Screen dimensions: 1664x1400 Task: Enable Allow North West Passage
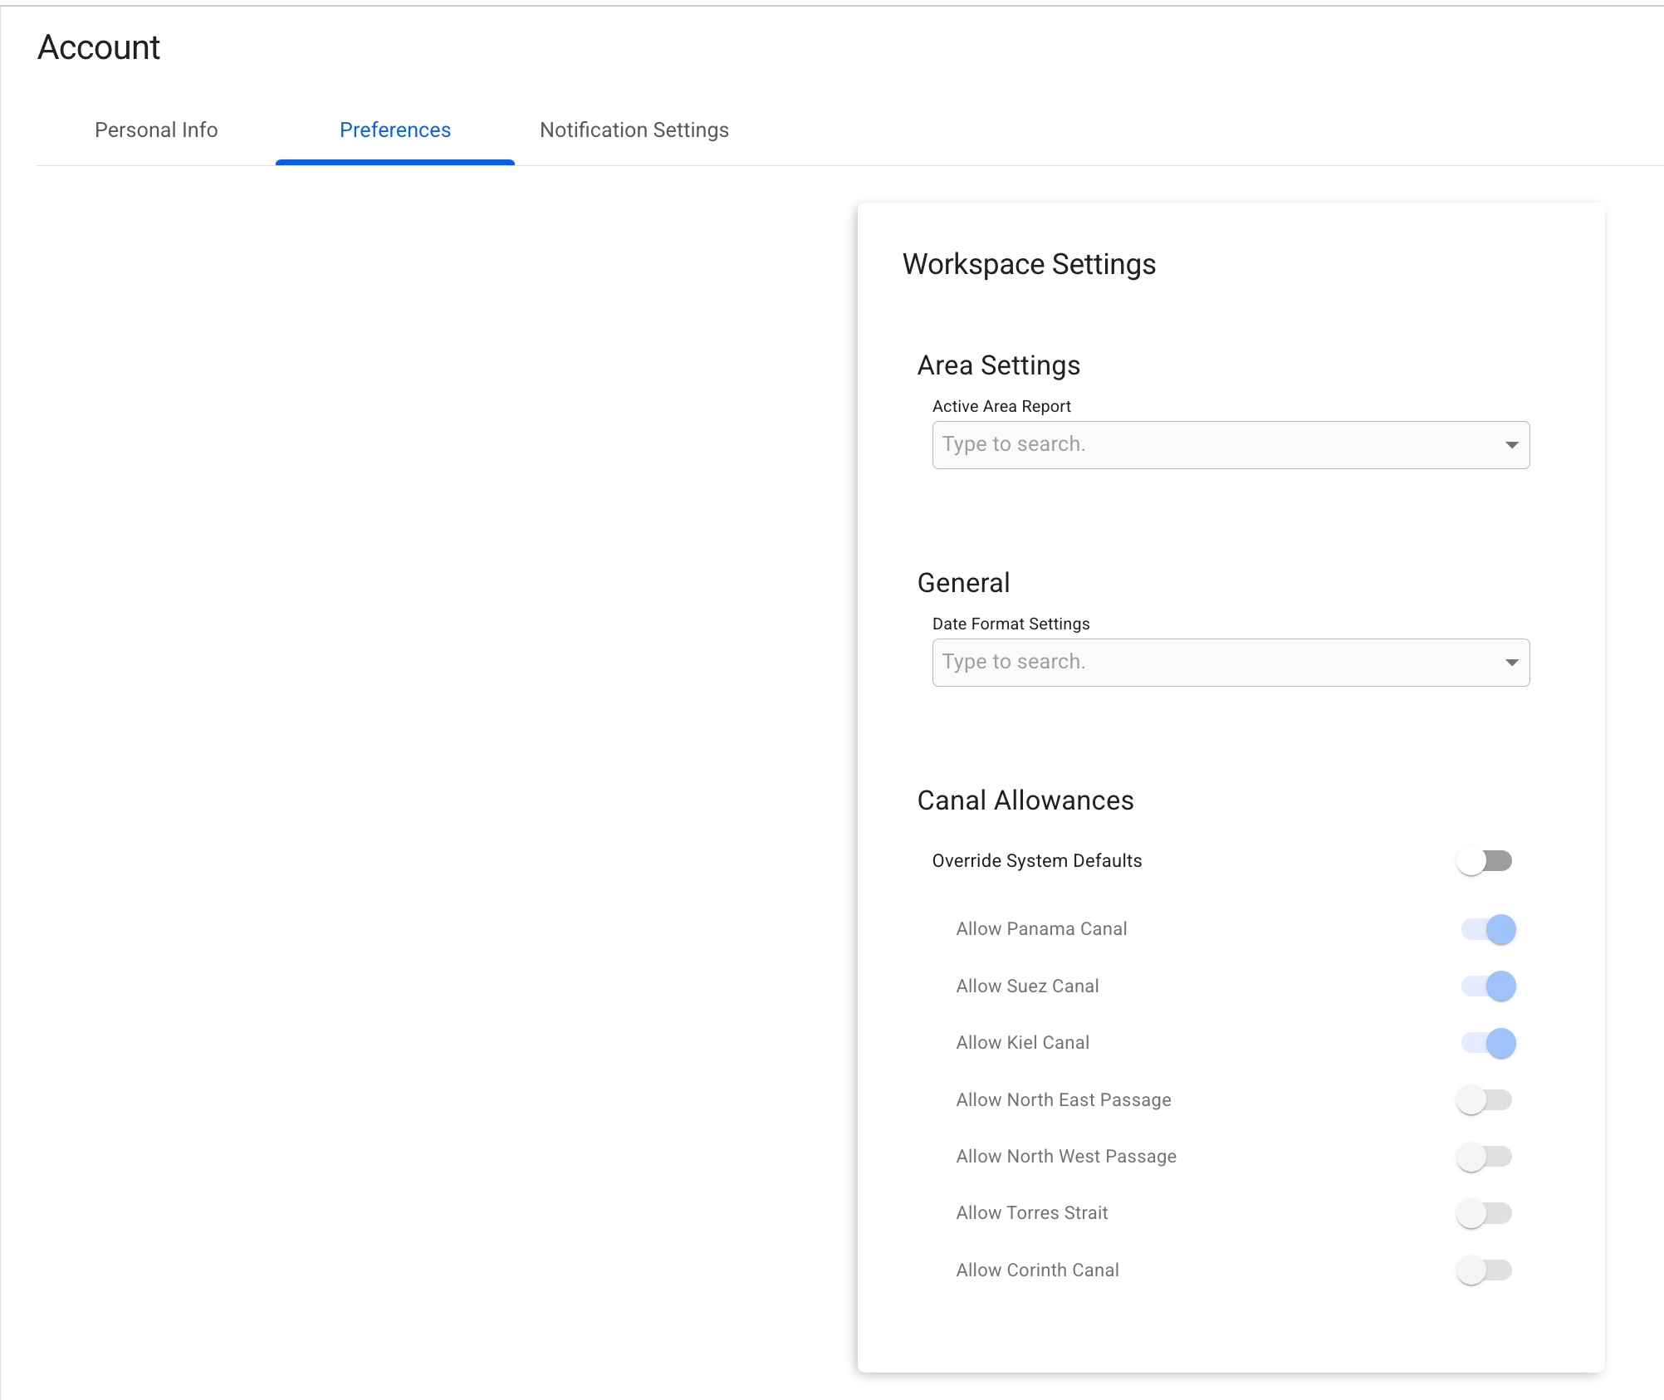click(1485, 1157)
